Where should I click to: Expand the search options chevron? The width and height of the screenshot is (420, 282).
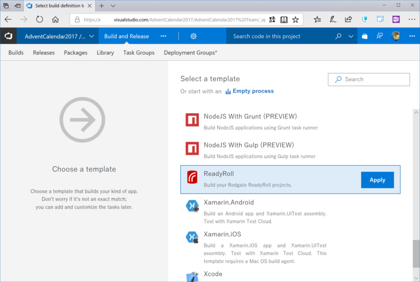pos(351,36)
